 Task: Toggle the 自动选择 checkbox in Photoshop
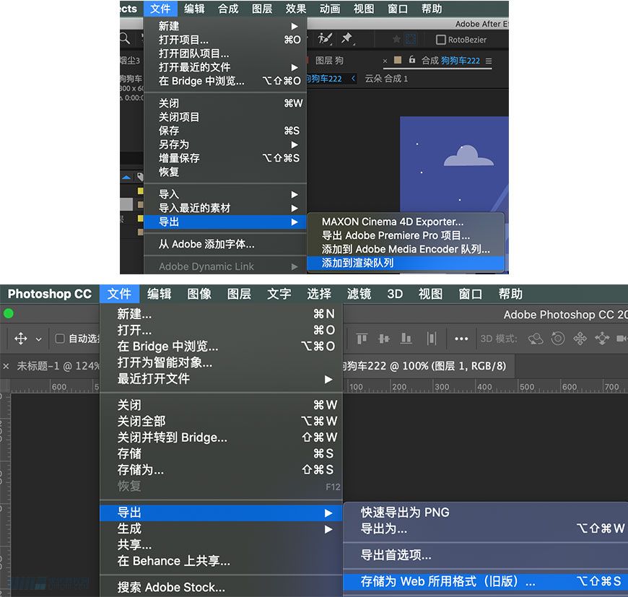(x=60, y=339)
